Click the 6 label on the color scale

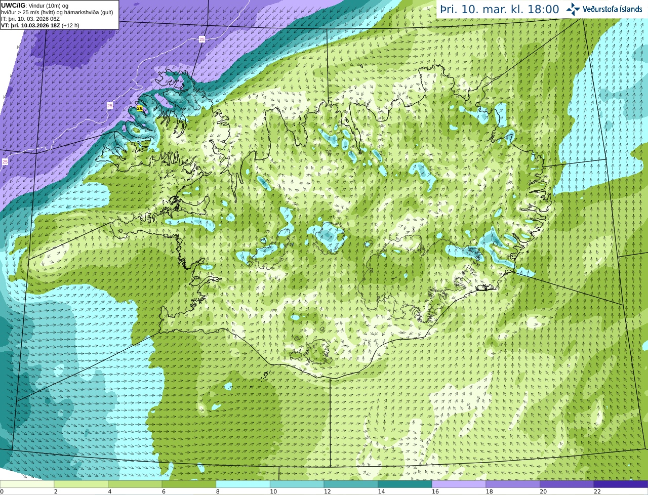(x=164, y=491)
